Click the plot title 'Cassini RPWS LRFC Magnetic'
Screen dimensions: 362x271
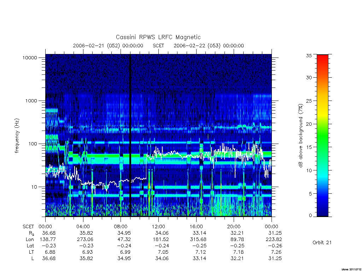click(158, 37)
